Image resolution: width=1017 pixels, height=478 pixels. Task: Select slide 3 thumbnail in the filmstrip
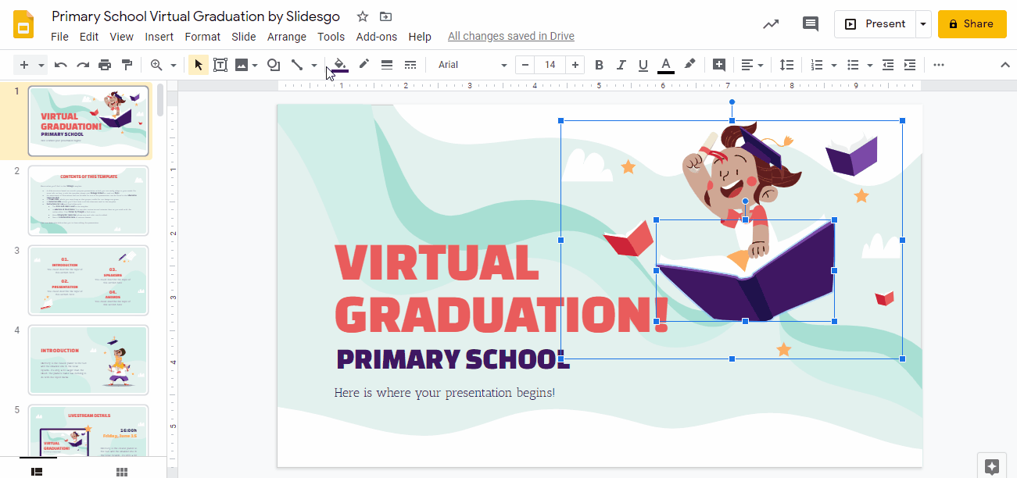tap(88, 280)
